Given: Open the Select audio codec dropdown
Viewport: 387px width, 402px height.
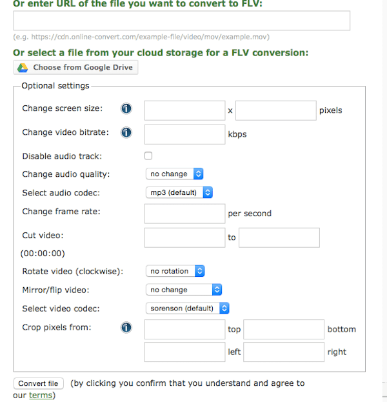Looking at the screenshot, I should click(179, 192).
